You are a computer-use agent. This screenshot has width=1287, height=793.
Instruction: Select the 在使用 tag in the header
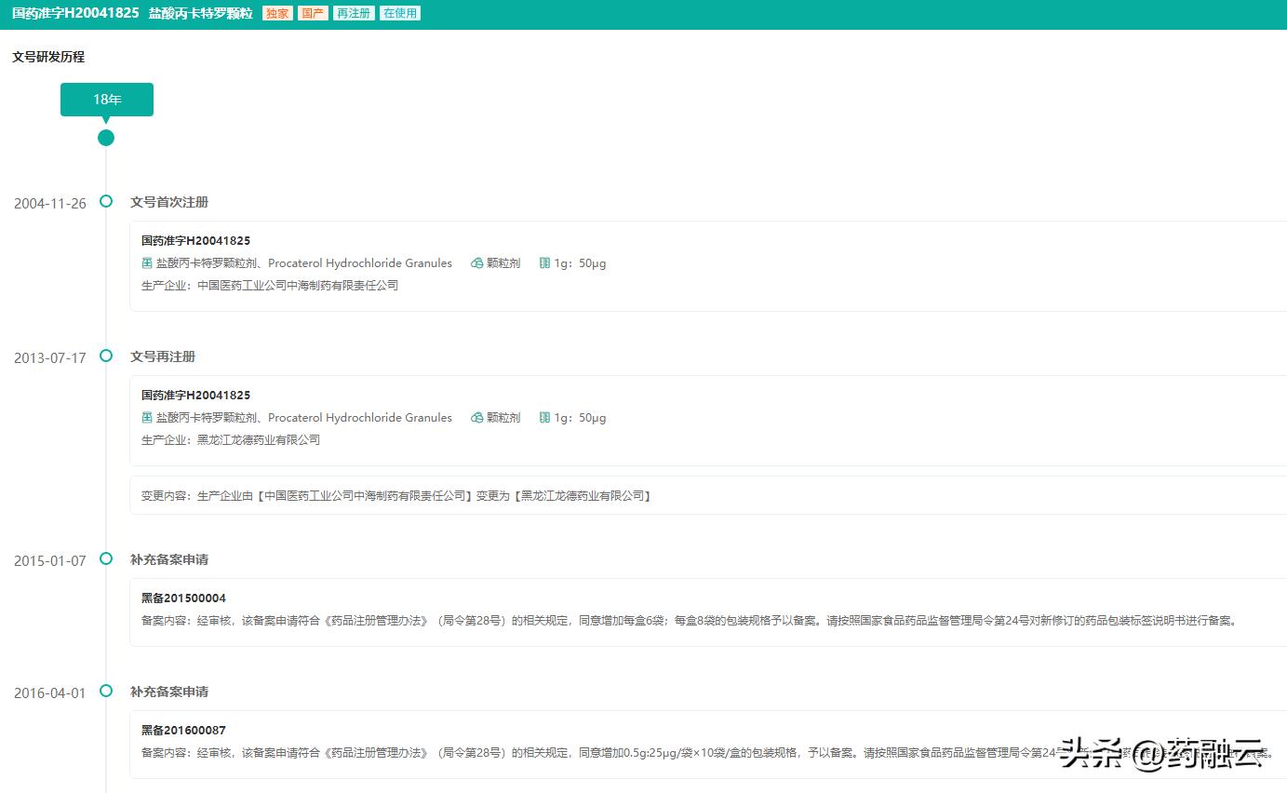tap(400, 14)
